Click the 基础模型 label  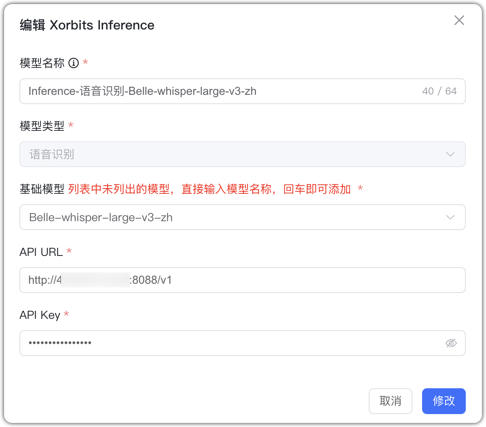pos(42,189)
